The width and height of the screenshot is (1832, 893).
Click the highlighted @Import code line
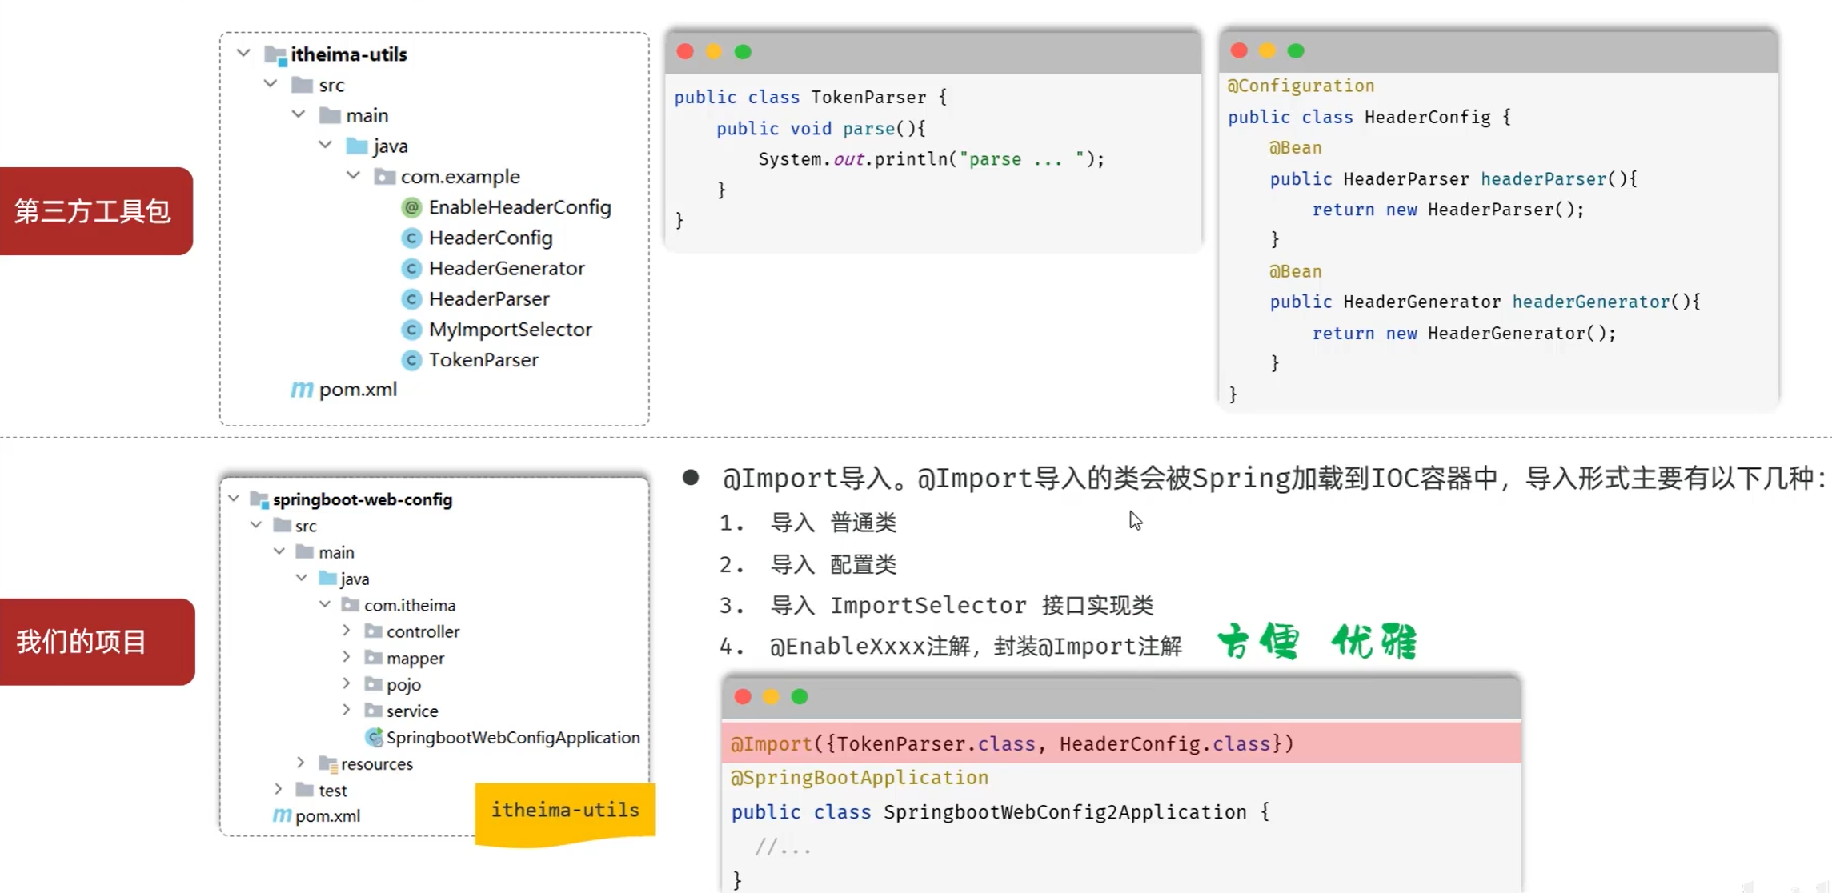coord(1121,743)
